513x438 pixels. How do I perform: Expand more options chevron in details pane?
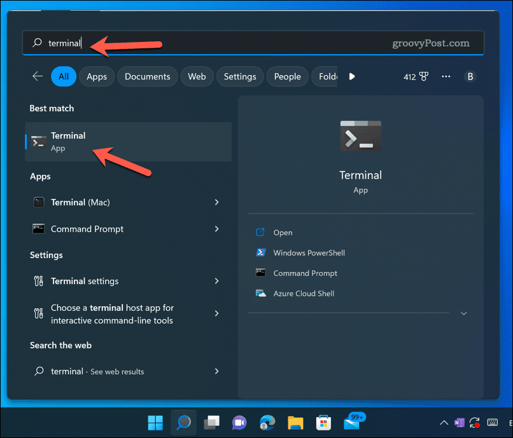pyautogui.click(x=464, y=313)
